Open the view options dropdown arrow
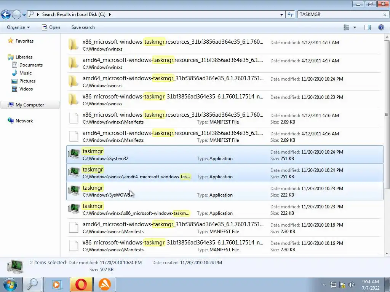This screenshot has height=292, width=390. click(x=355, y=27)
